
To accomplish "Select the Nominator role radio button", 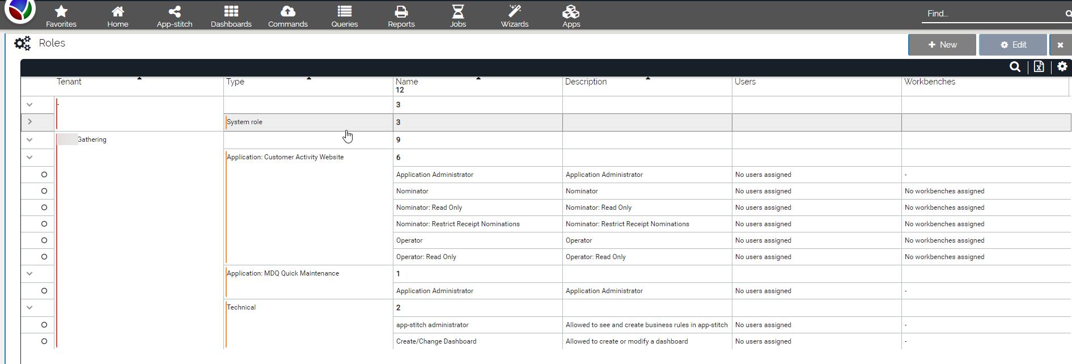I will point(44,191).
